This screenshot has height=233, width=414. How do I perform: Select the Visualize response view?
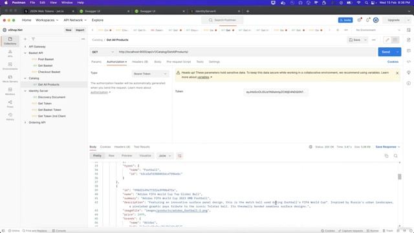point(145,156)
